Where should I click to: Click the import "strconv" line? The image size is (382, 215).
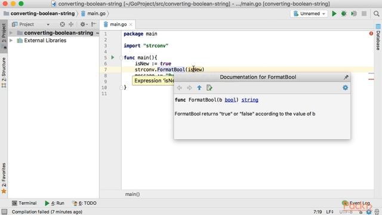coord(146,46)
